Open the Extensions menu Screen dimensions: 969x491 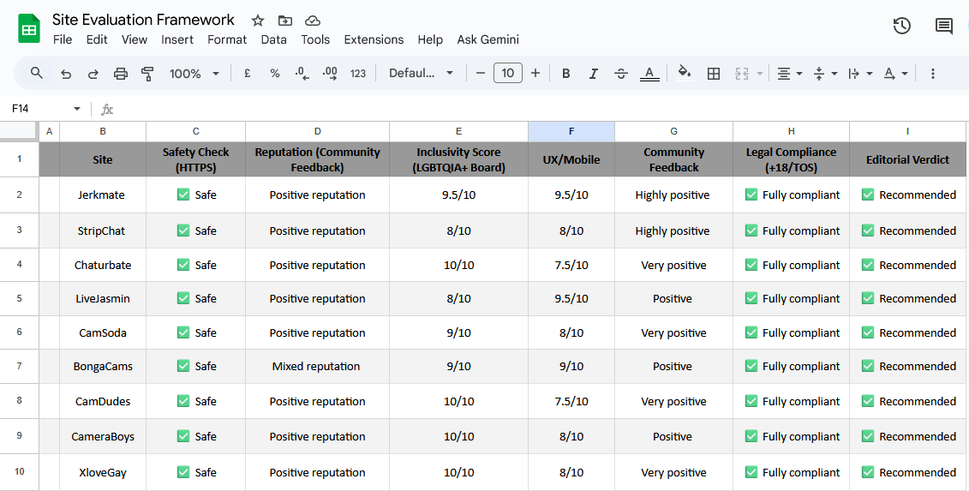(x=374, y=39)
